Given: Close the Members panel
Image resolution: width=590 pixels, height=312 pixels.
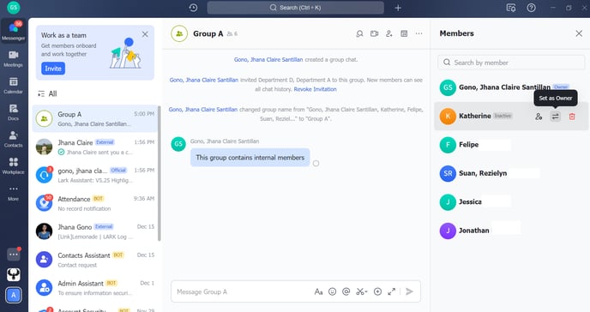Looking at the screenshot, I should point(579,33).
